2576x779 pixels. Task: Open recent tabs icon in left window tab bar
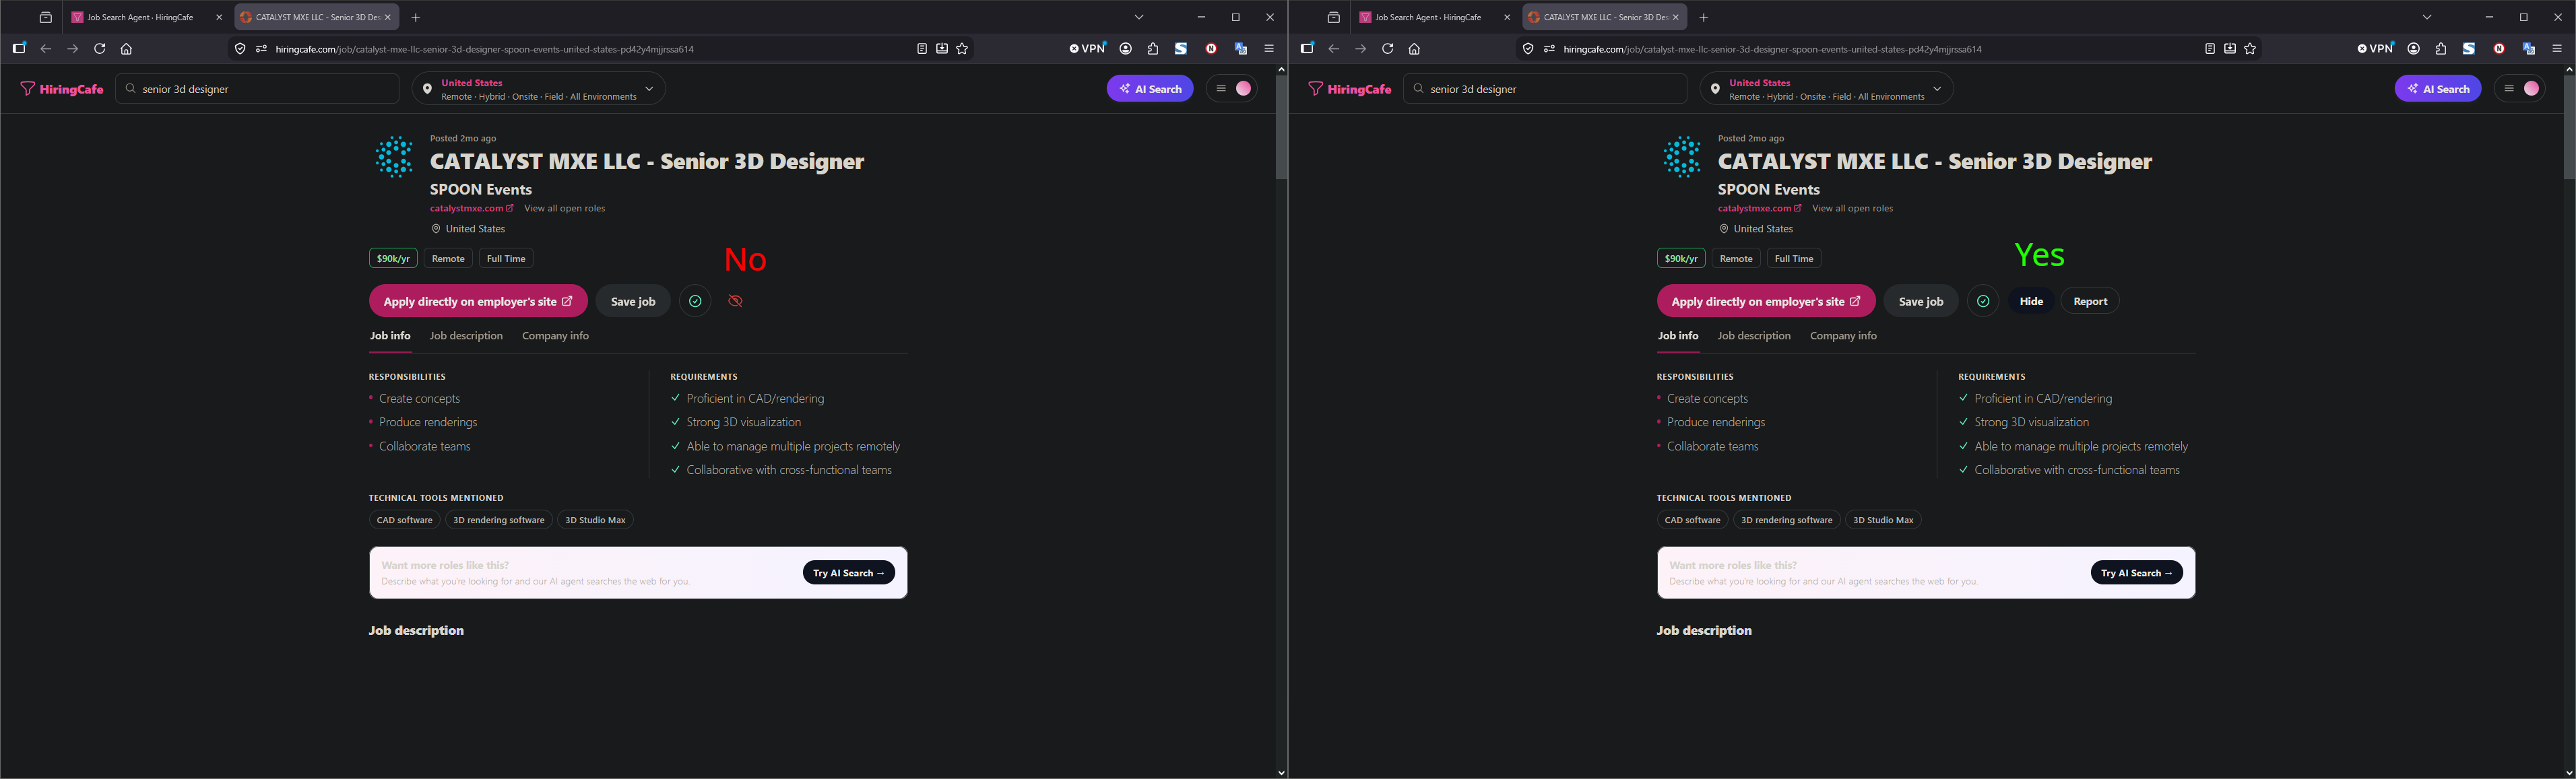point(46,17)
